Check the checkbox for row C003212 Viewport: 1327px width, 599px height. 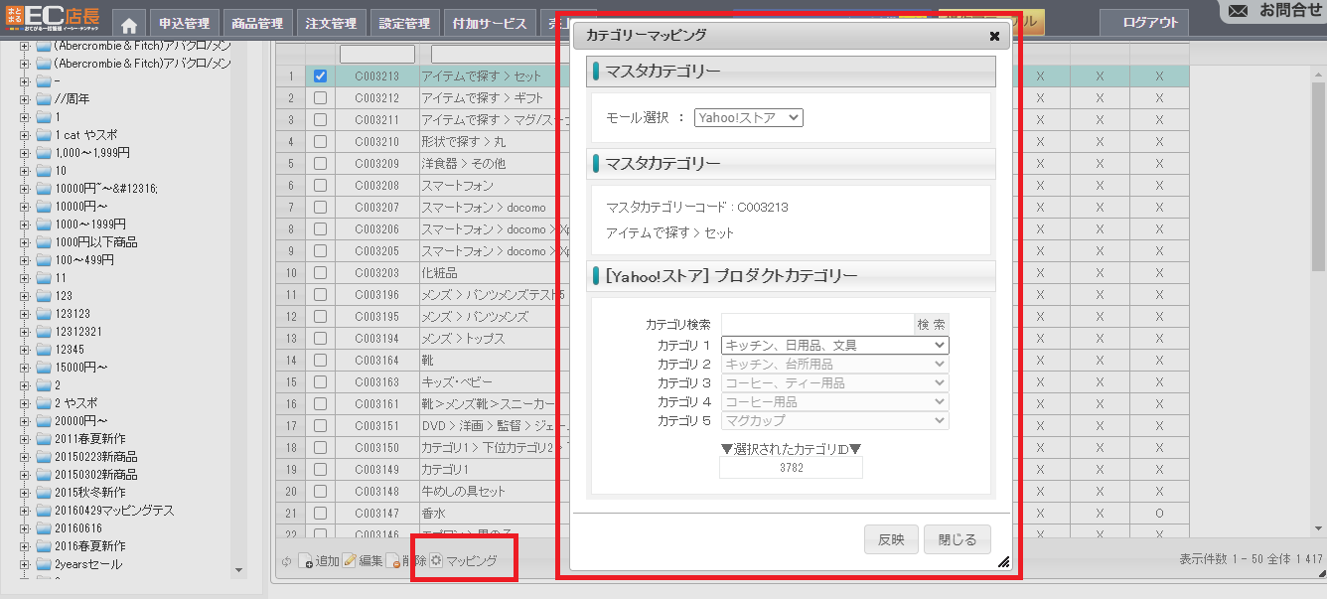tap(320, 98)
